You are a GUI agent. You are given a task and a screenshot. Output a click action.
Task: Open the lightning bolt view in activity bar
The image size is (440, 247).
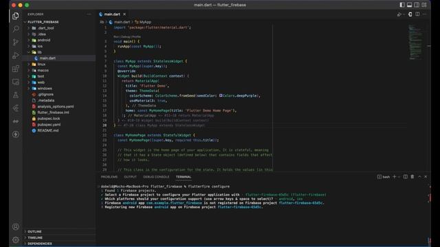[16, 134]
